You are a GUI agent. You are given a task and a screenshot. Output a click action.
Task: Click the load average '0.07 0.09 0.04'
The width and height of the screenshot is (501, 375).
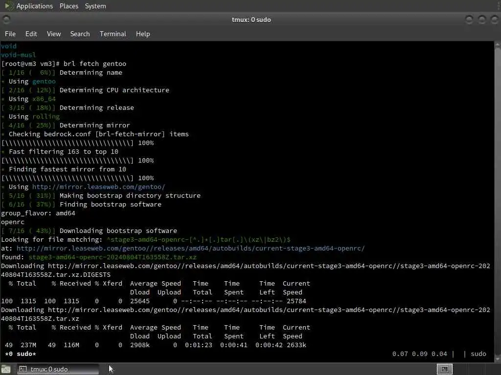coord(419,354)
